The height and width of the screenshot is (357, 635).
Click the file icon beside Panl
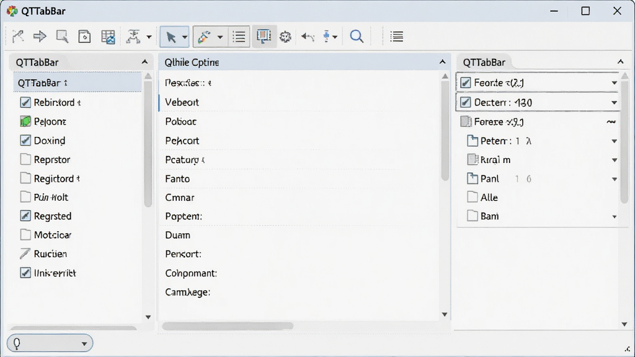pos(472,178)
